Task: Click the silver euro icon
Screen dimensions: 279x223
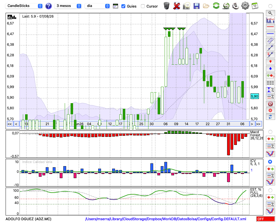Action: click(x=235, y=6)
